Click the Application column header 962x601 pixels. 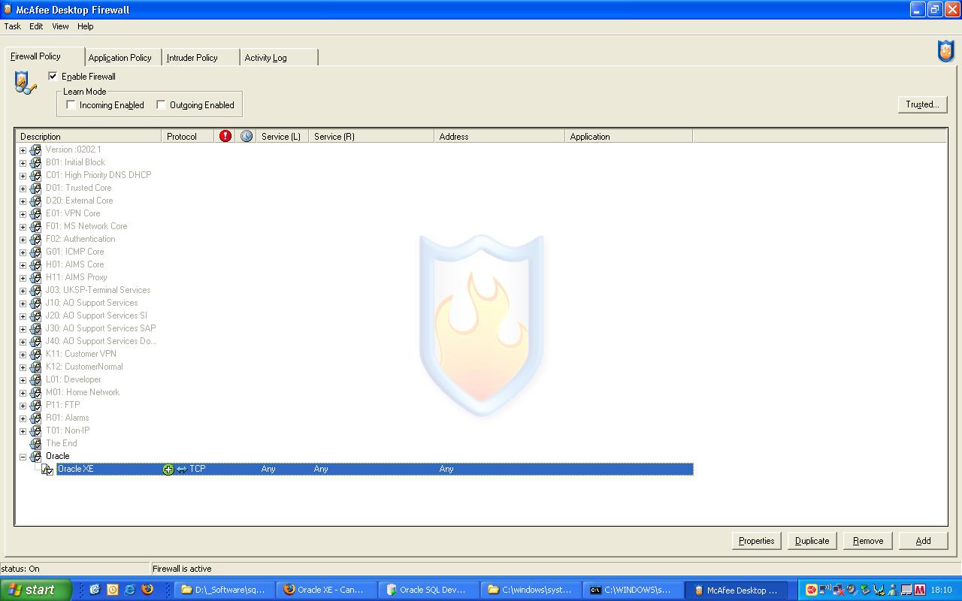point(628,136)
